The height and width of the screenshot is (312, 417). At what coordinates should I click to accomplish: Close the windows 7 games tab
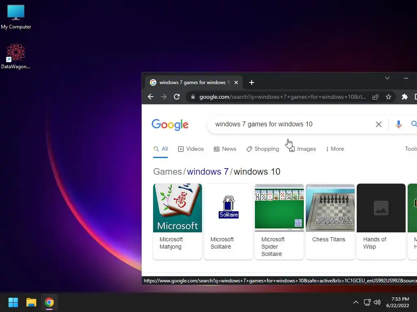point(236,82)
